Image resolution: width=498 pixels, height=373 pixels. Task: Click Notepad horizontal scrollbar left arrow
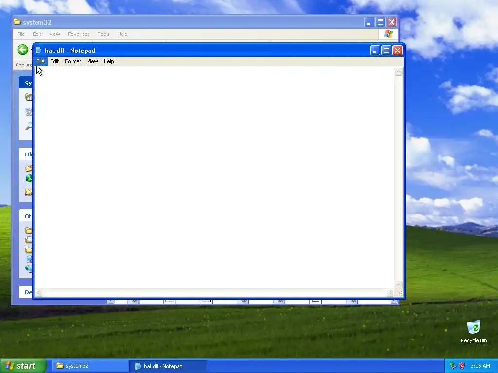coord(38,293)
